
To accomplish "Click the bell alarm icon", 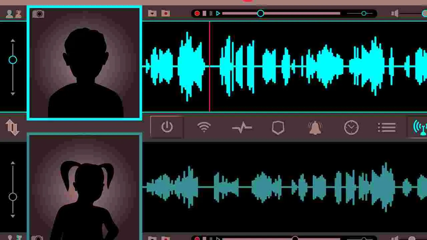I will pos(315,127).
